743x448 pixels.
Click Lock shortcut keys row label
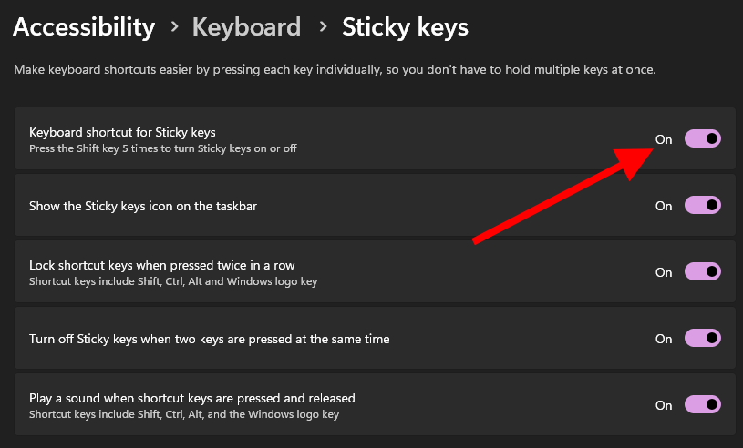161,265
